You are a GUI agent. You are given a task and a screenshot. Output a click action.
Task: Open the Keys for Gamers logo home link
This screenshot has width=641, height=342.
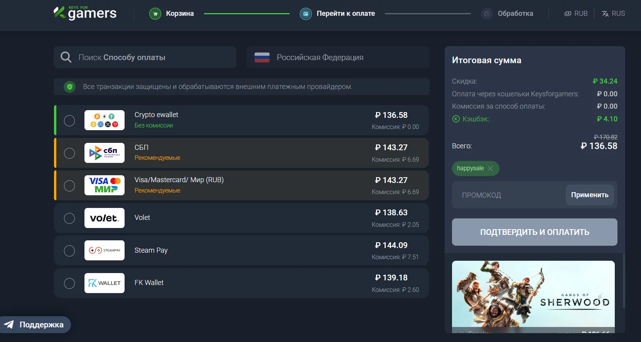85,13
